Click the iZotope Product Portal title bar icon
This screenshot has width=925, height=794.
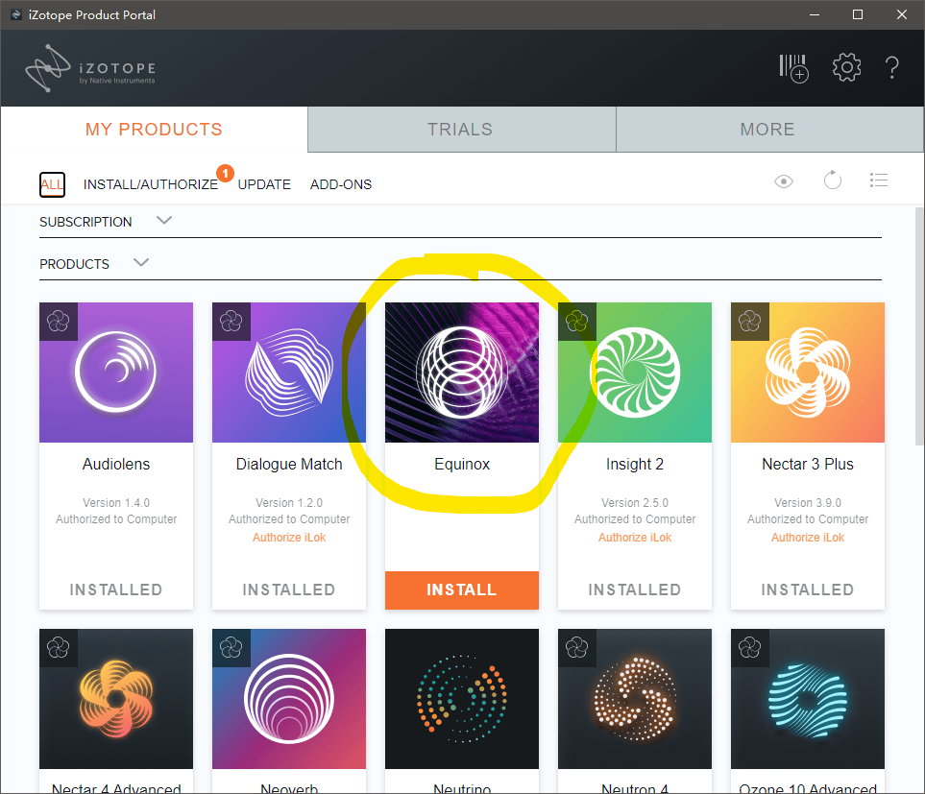pyautogui.click(x=16, y=14)
